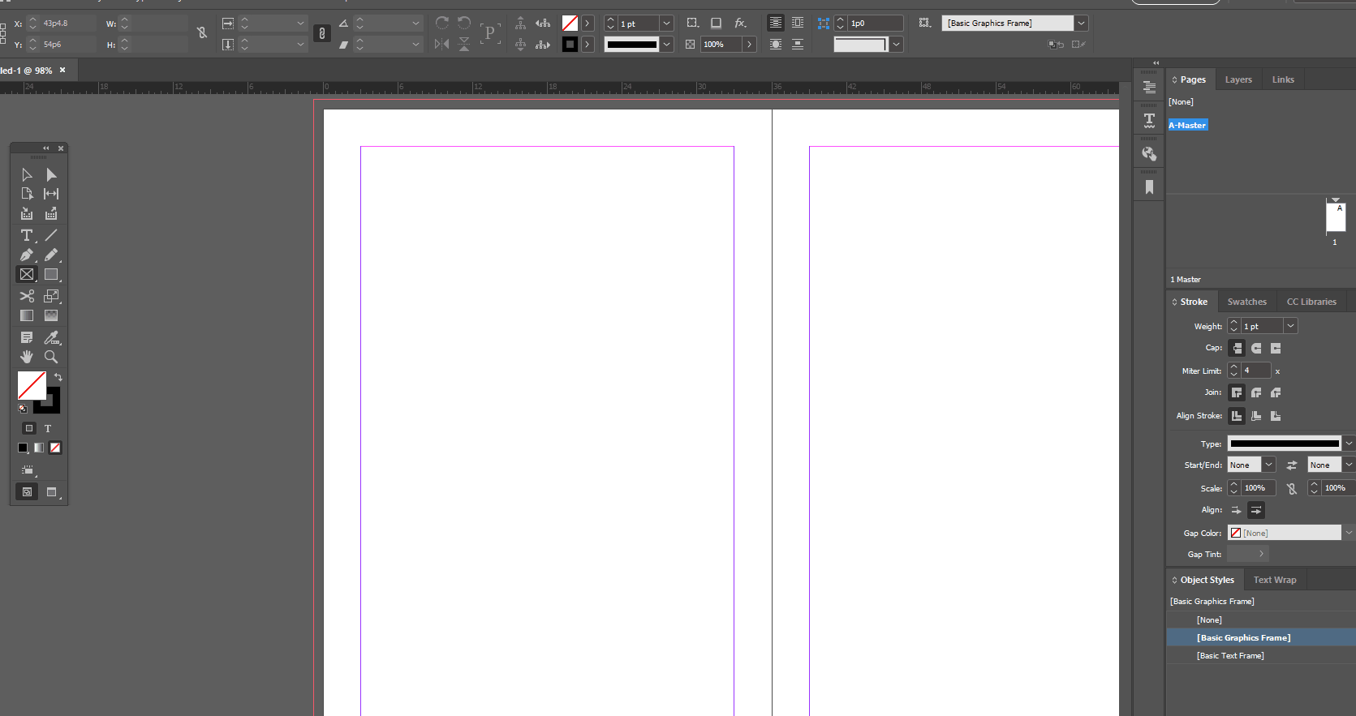Screen dimensions: 1356x716
Task: Switch to the Links tab
Action: coord(1283,79)
